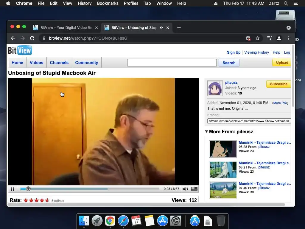The image size is (305, 229).
Task: Click the page's vertical scrollbar
Action: tap(293, 76)
